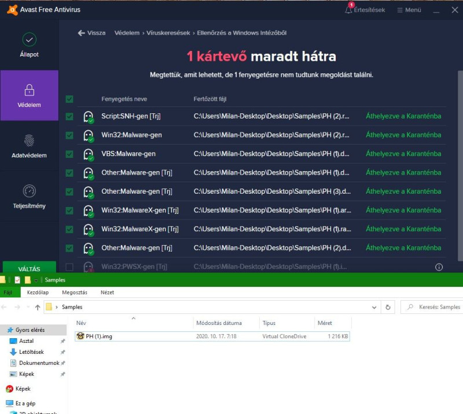The width and height of the screenshot is (463, 414).
Task: Open info icon for Win32:PWSX-gen row
Action: coord(439,267)
